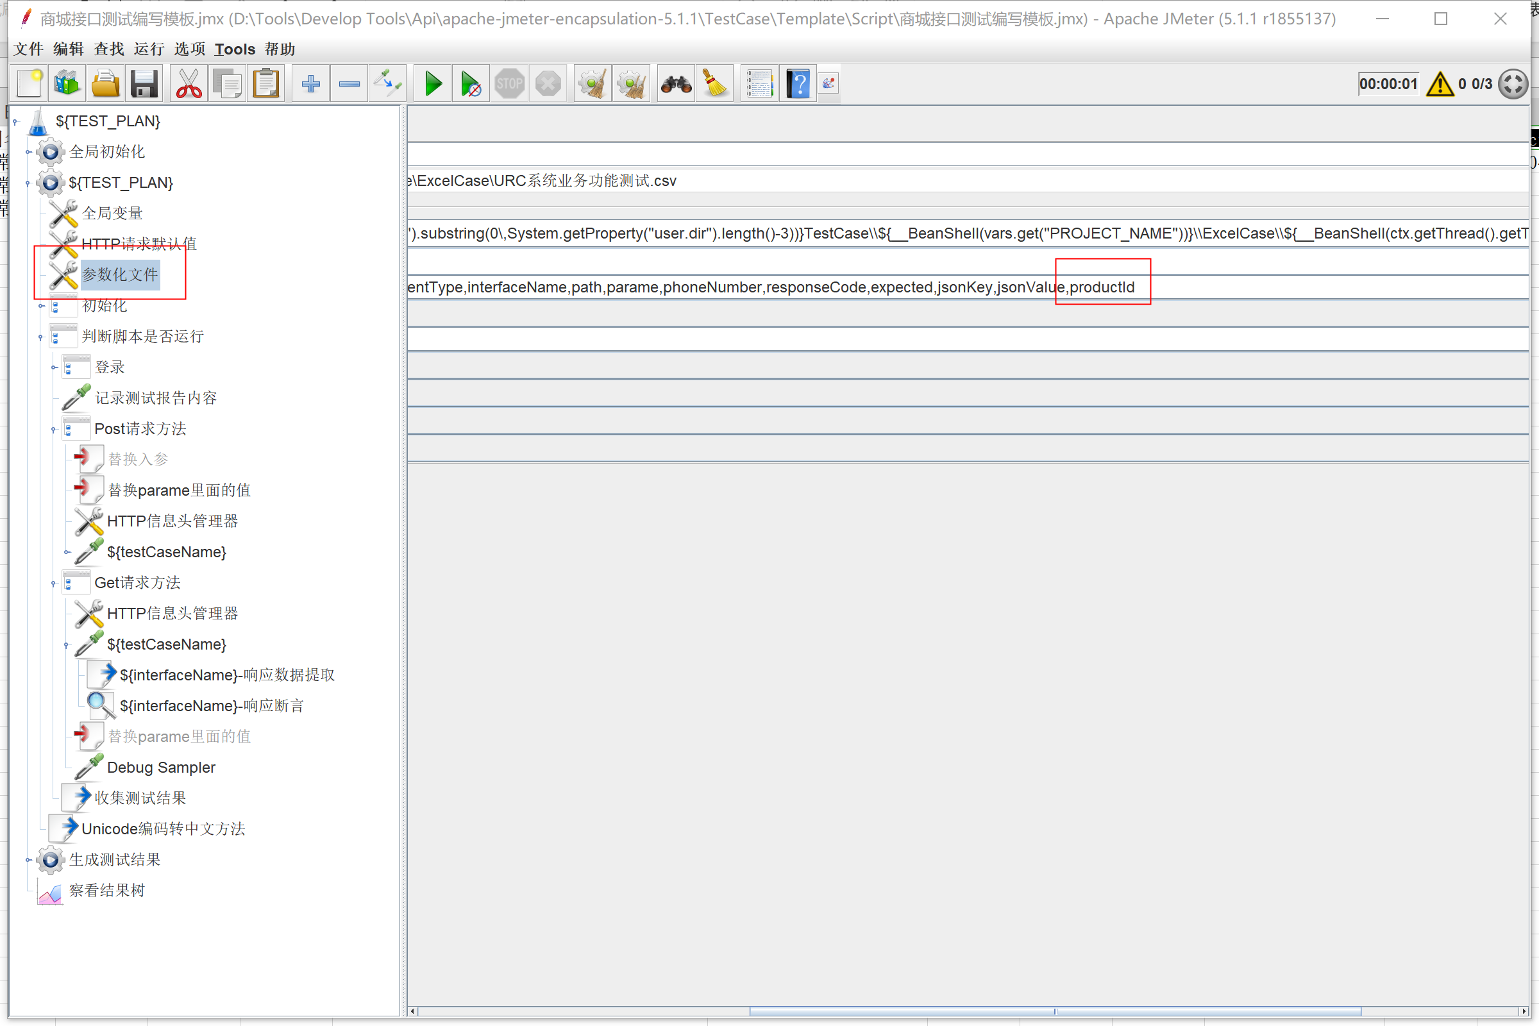Click the Shutdown threads X icon
Image resolution: width=1539 pixels, height=1026 pixels.
[548, 84]
